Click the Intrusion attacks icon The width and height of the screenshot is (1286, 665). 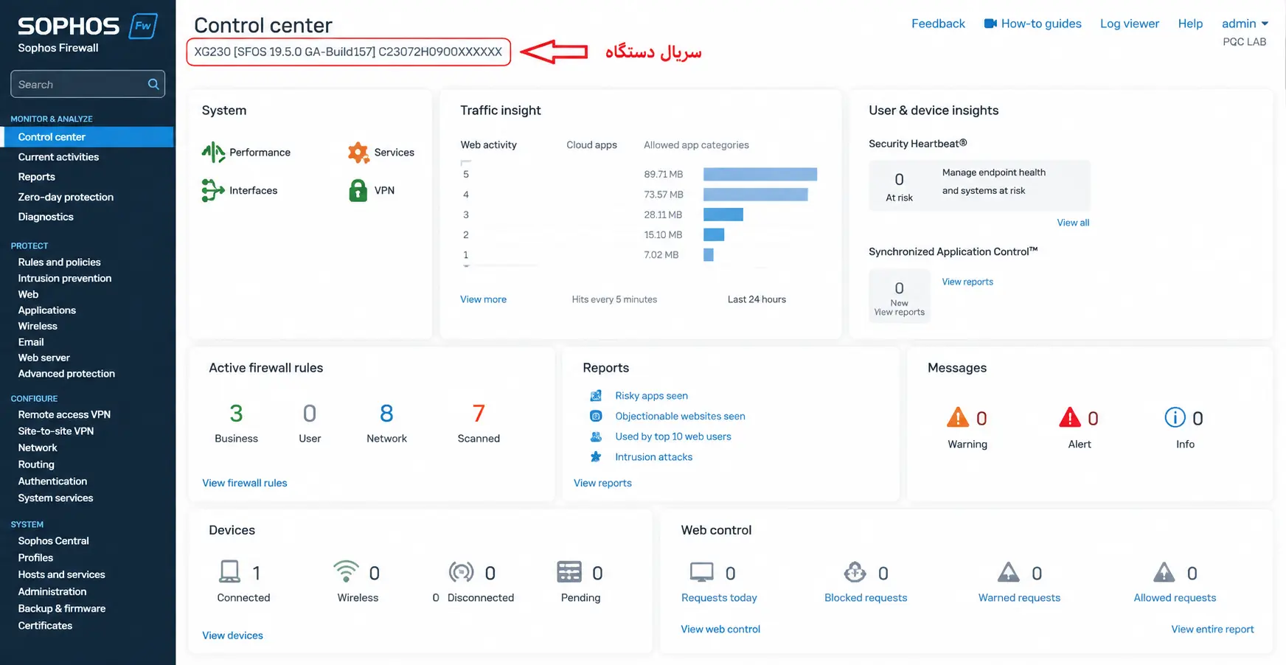coord(596,457)
